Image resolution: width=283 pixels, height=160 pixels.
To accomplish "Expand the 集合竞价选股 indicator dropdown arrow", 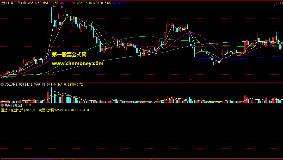I will click(x=2, y=105).
